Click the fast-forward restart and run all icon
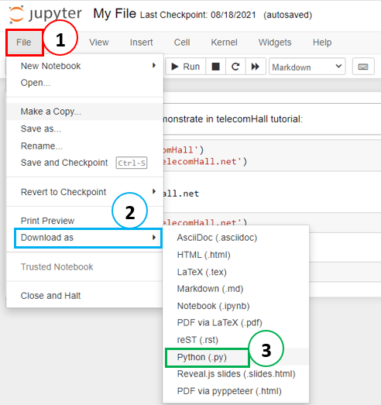The width and height of the screenshot is (381, 405). point(256,67)
